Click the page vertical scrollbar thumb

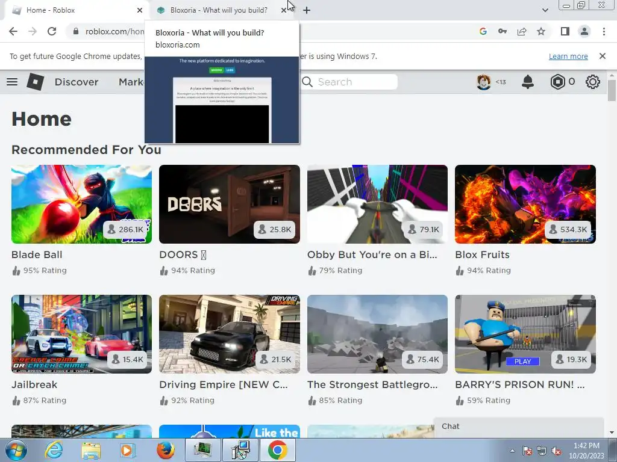tap(612, 90)
